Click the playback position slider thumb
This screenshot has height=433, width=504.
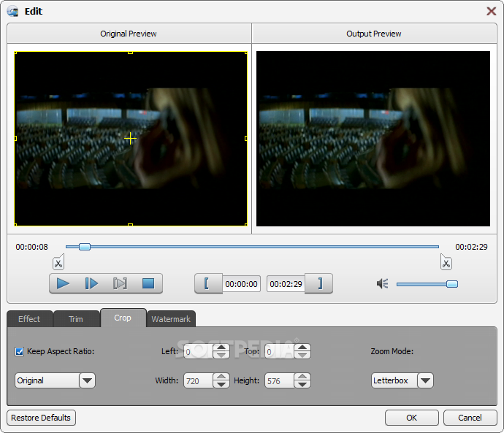coord(85,247)
